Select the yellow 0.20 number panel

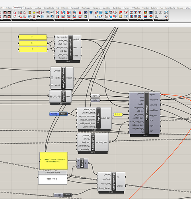(118, 114)
